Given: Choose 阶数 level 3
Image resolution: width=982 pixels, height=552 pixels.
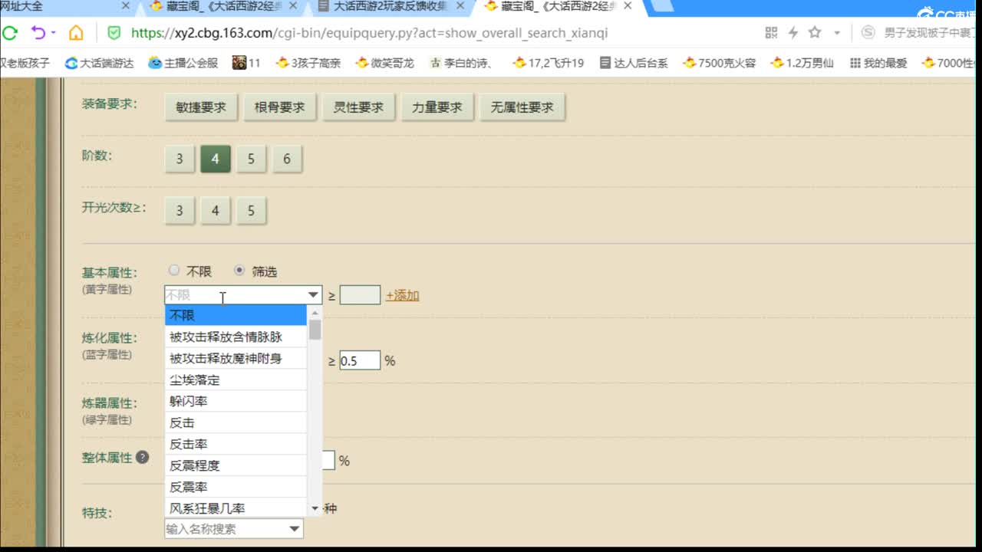Looking at the screenshot, I should [180, 159].
